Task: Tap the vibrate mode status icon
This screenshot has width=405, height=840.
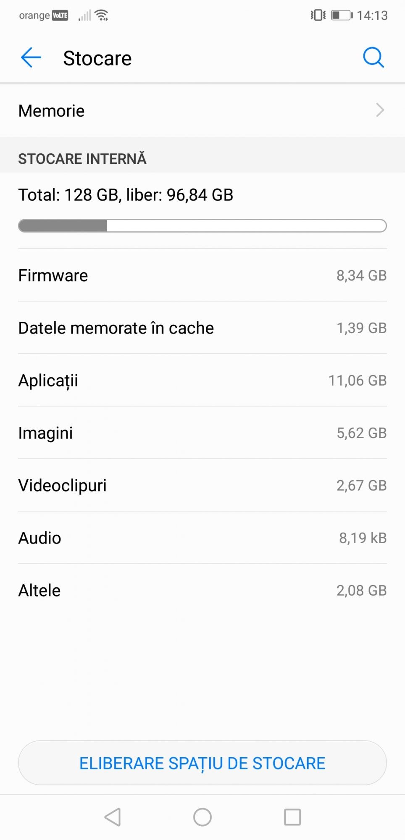Action: [318, 16]
